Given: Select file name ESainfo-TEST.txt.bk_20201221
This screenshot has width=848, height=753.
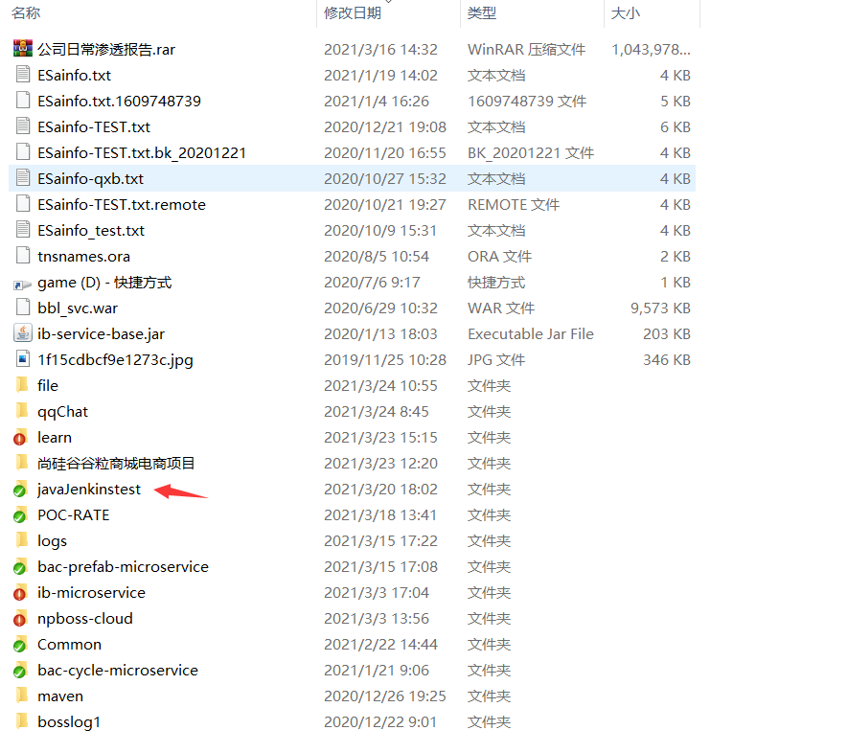Looking at the screenshot, I should click(x=142, y=153).
